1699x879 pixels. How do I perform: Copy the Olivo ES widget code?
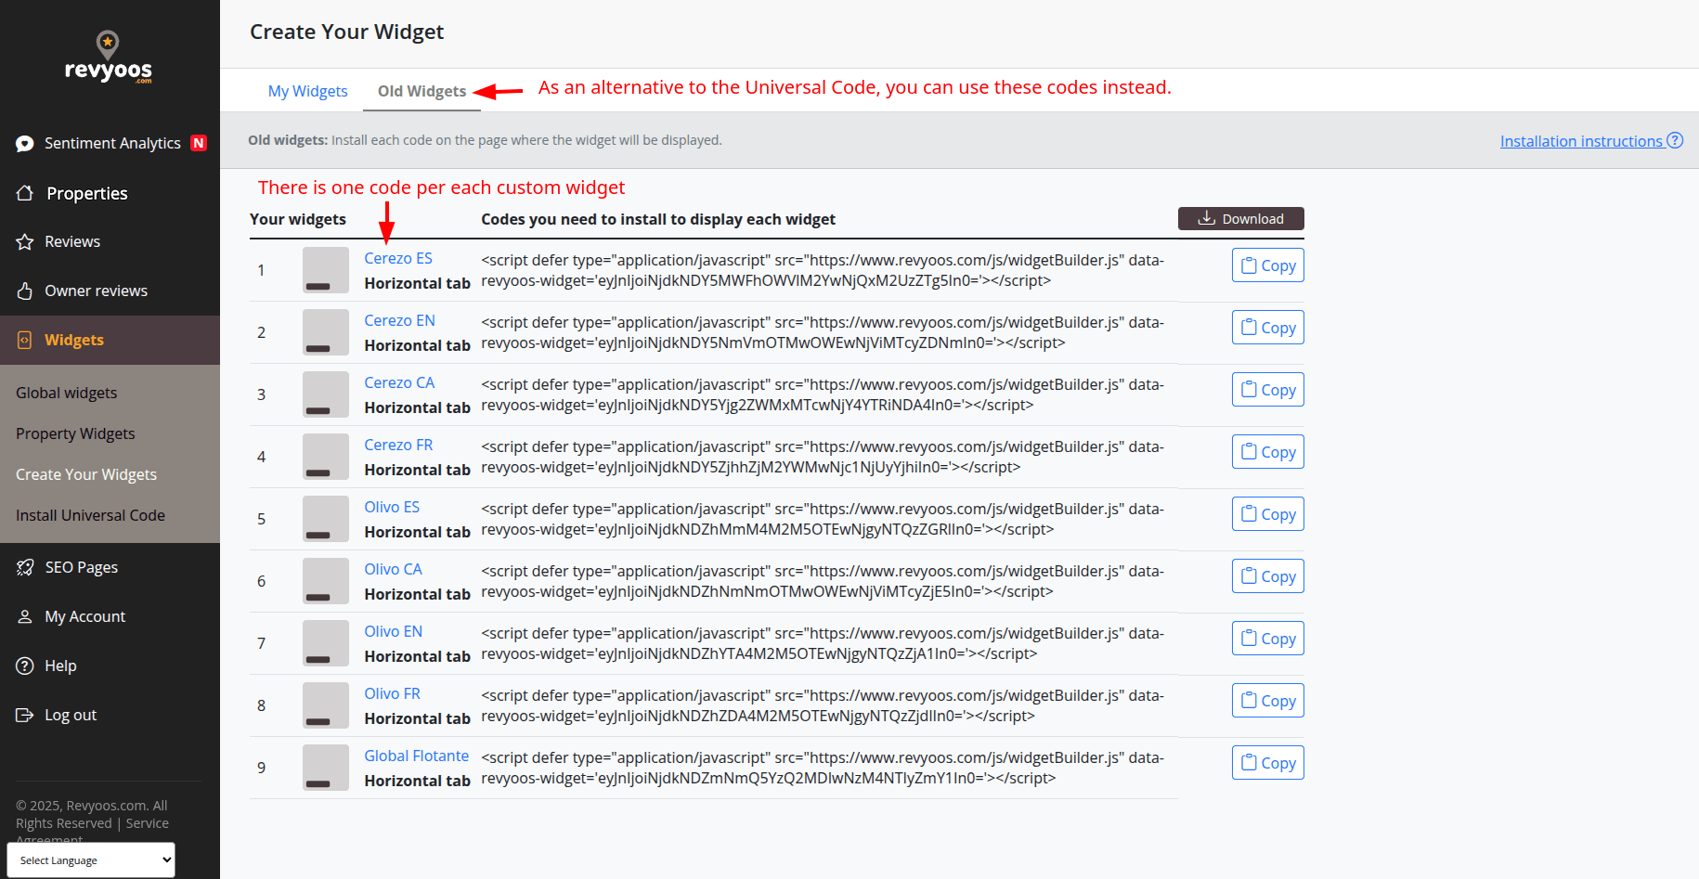pyautogui.click(x=1267, y=514)
